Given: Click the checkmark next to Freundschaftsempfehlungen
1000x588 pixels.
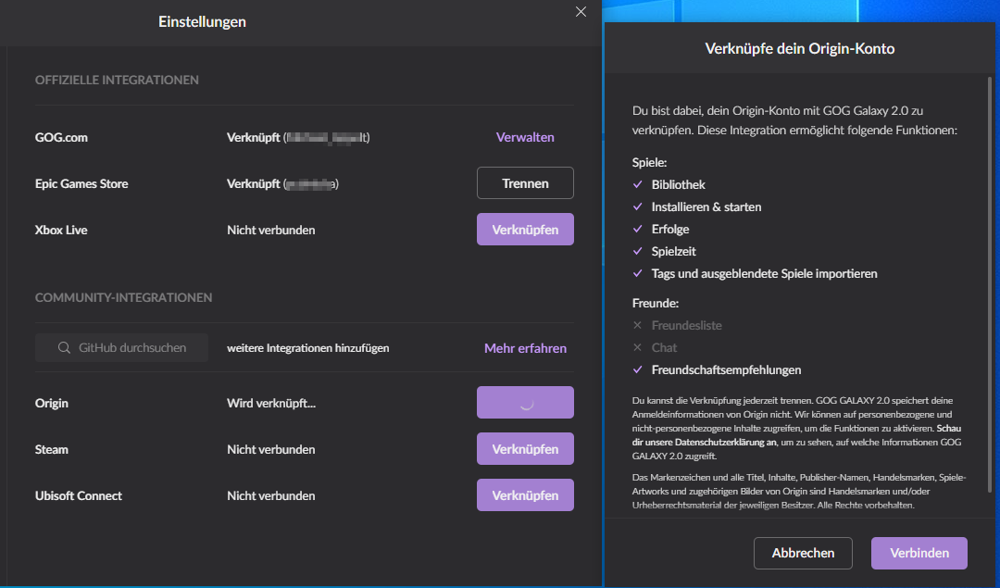Looking at the screenshot, I should [637, 369].
